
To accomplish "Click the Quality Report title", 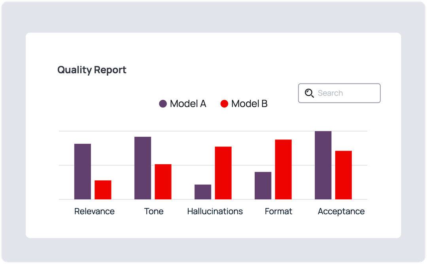I will point(92,70).
